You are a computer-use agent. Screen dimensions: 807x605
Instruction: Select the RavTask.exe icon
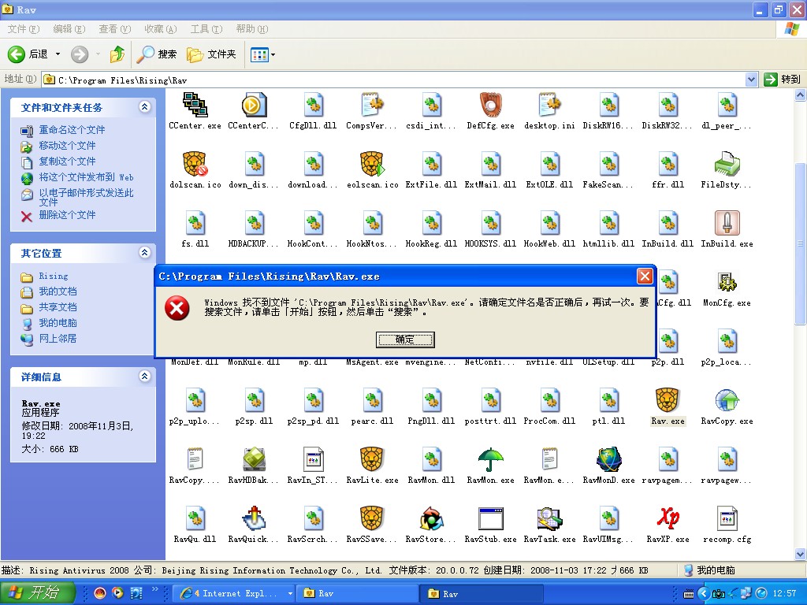point(549,518)
